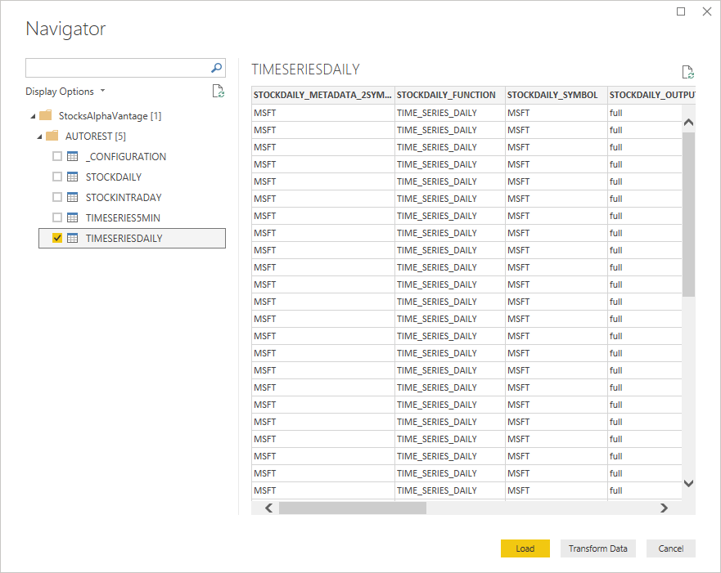Click the AUTOREST folder icon
Viewport: 721px width, 573px height.
click(x=52, y=136)
